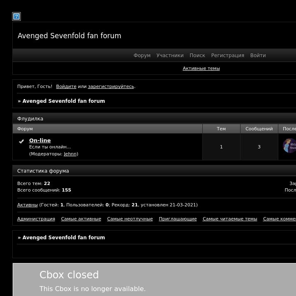
Task: Click the broken image question-mark icon
Action: point(16,16)
